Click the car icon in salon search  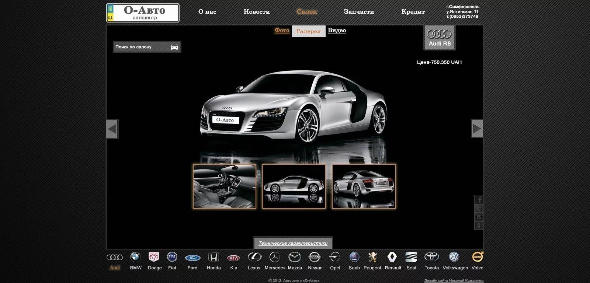coord(174,47)
